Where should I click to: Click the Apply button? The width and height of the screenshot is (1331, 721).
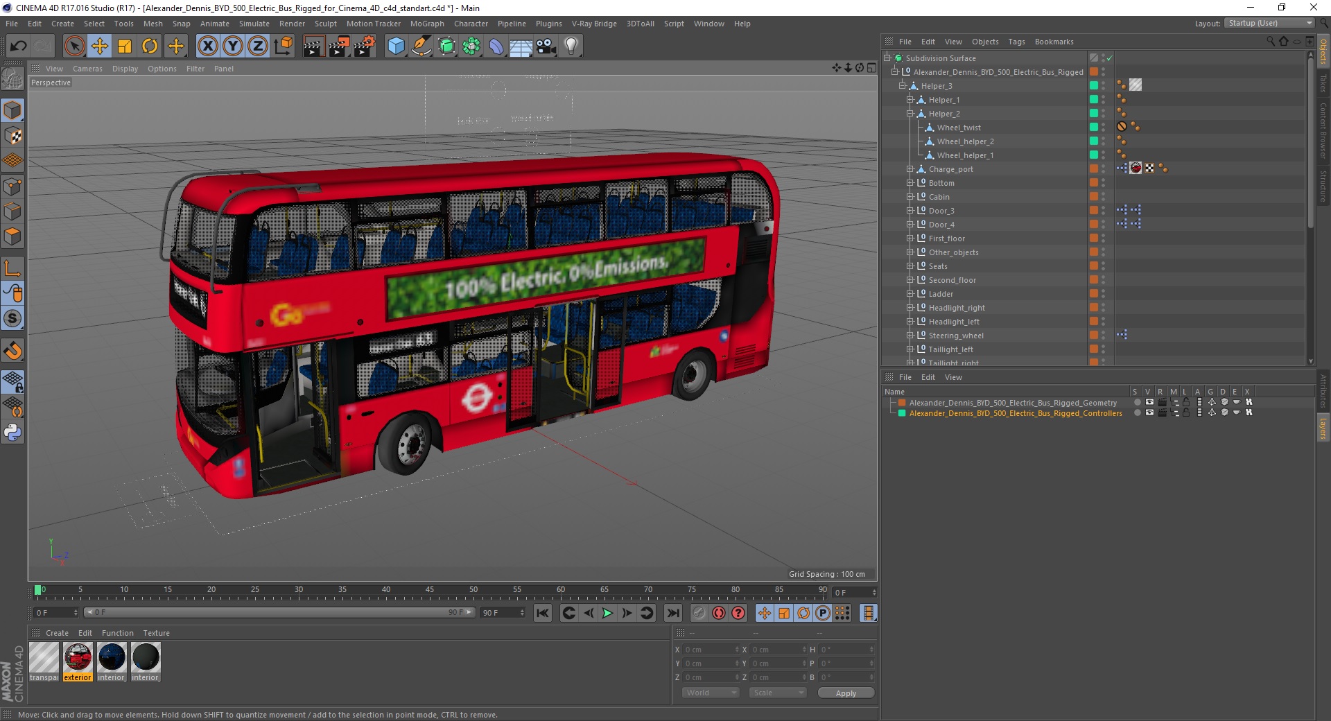[846, 693]
